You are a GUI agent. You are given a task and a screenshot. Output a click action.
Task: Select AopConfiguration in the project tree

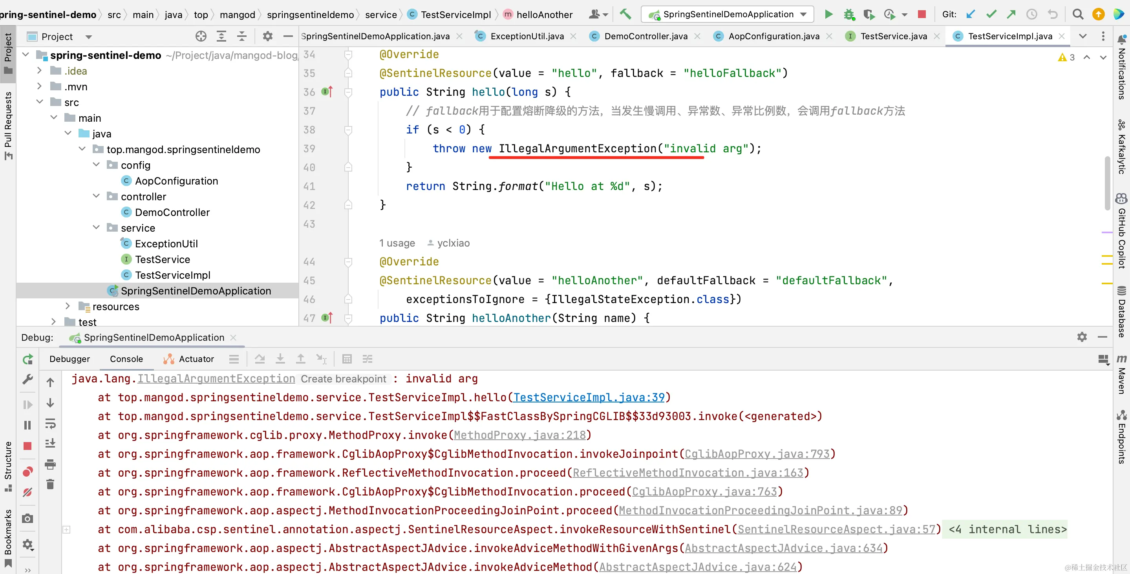click(176, 181)
